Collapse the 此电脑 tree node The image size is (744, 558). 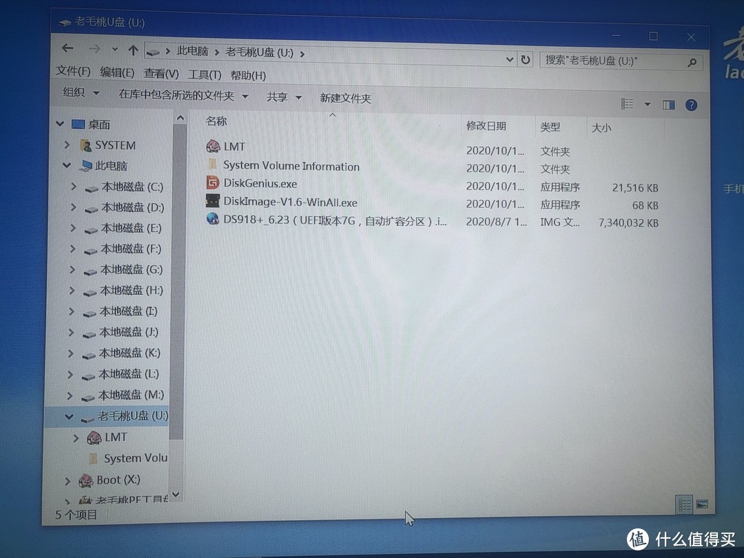pyautogui.click(x=66, y=165)
